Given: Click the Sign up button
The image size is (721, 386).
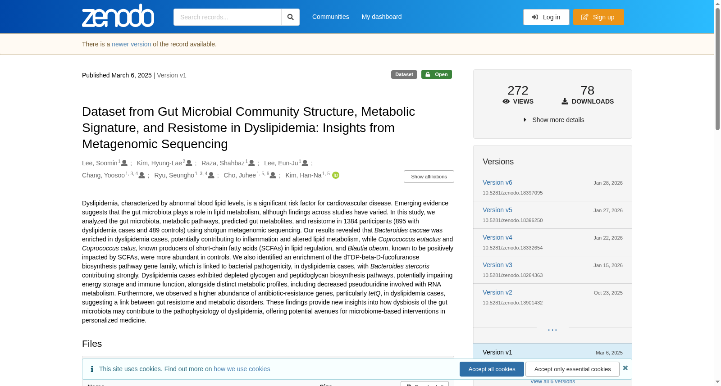Looking at the screenshot, I should 598,17.
